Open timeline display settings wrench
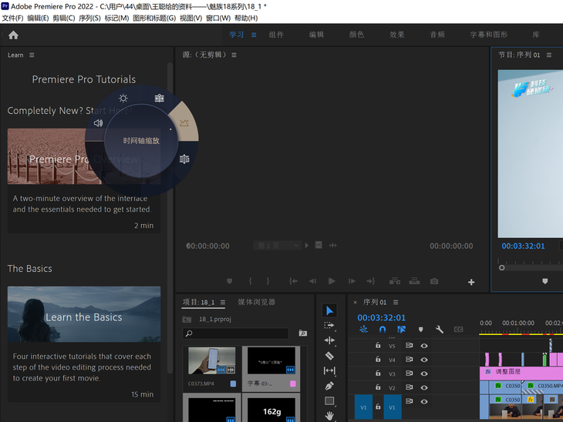This screenshot has width=563, height=422. (440, 330)
